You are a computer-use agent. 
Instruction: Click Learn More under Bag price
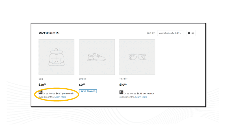(x=60, y=97)
